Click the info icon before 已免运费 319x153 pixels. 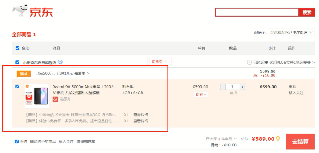(249, 63)
